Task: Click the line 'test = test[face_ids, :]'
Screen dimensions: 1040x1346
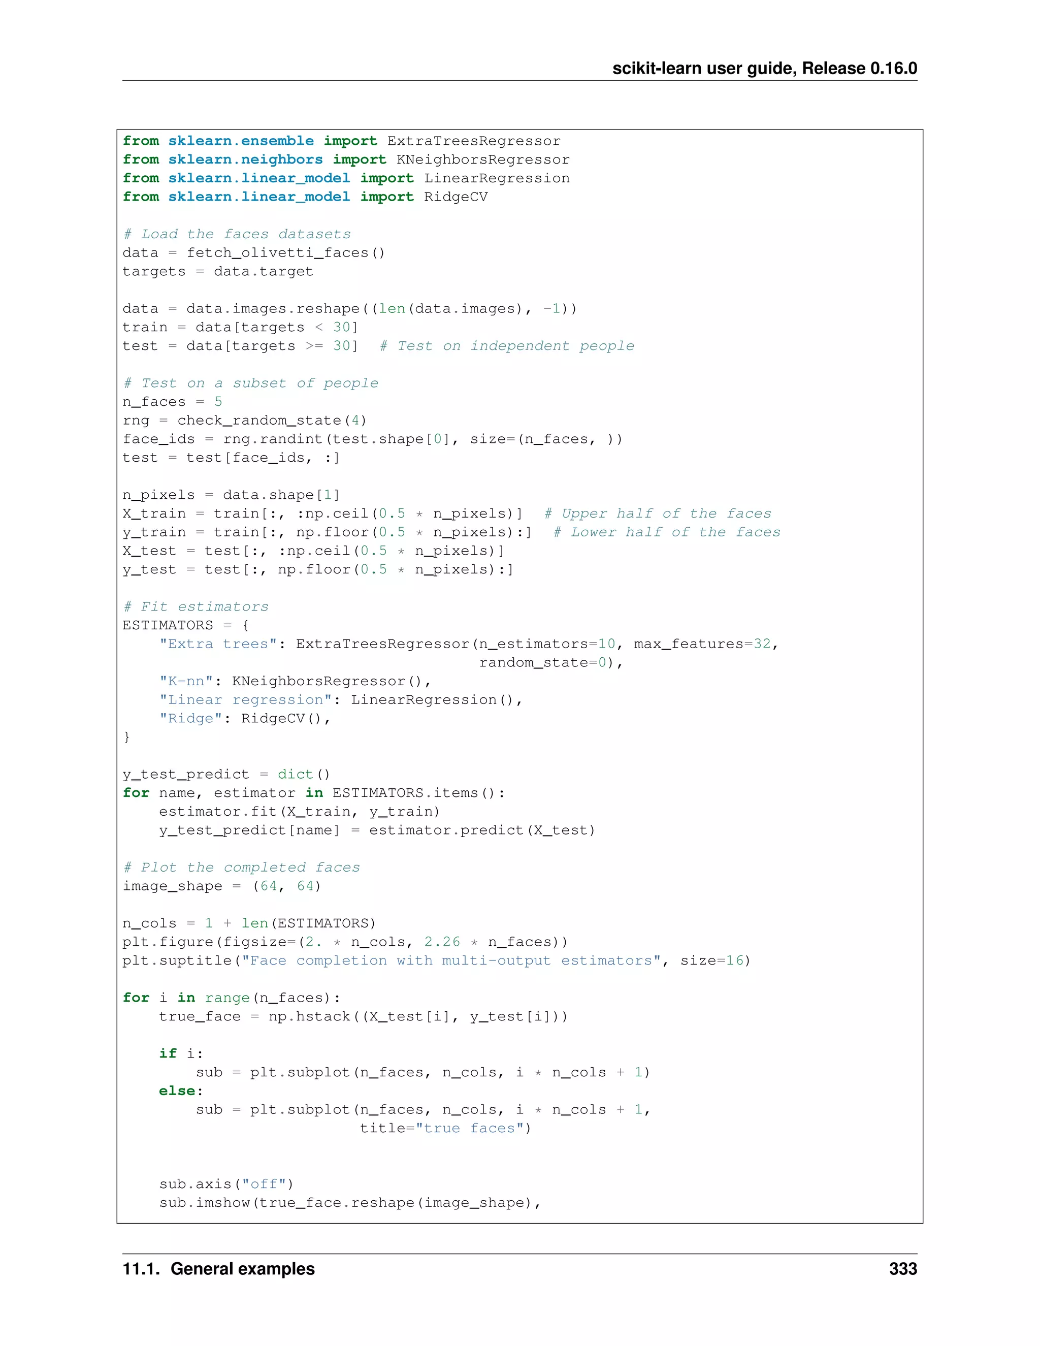Action: click(x=231, y=457)
